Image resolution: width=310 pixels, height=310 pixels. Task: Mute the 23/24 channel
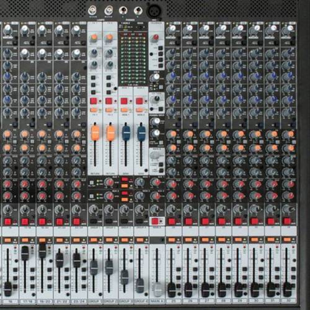coord(76,221)
